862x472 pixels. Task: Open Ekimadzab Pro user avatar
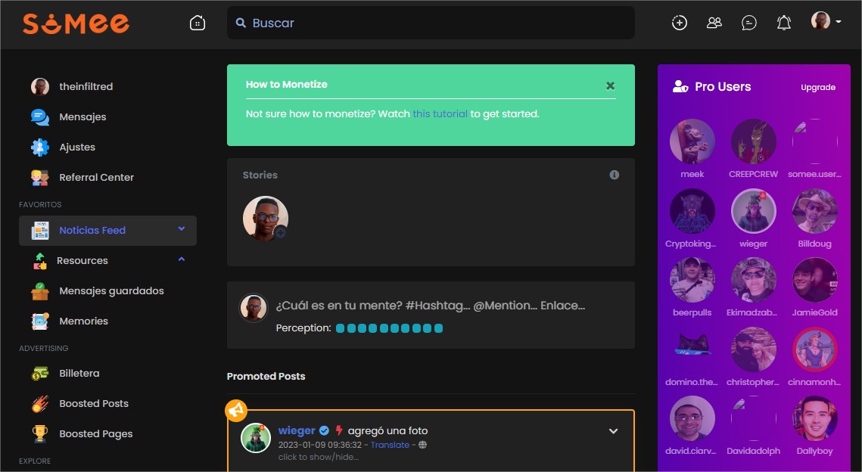[x=753, y=280]
